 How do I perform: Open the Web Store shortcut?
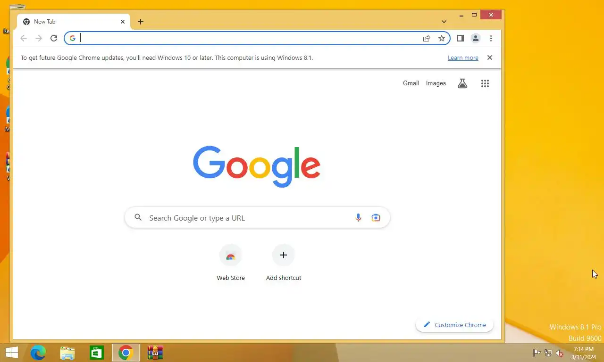pos(231,263)
